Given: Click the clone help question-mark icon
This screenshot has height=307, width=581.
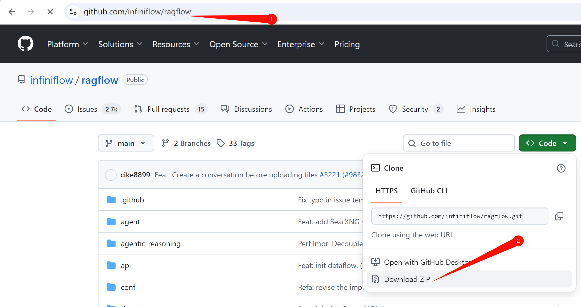Looking at the screenshot, I should (x=561, y=168).
